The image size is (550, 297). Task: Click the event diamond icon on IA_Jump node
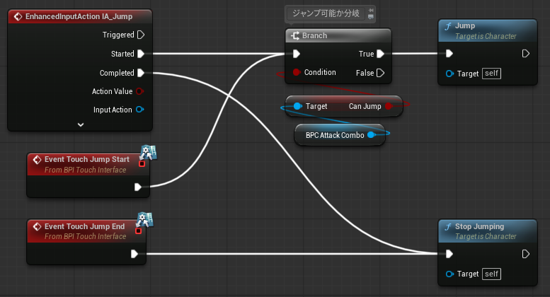coord(18,16)
